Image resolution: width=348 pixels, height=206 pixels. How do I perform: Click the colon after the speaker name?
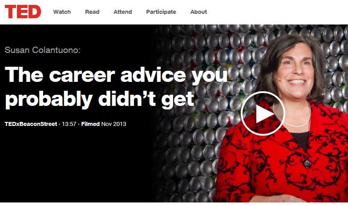[x=79, y=50]
